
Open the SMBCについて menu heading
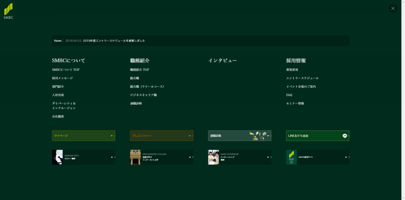(x=68, y=61)
